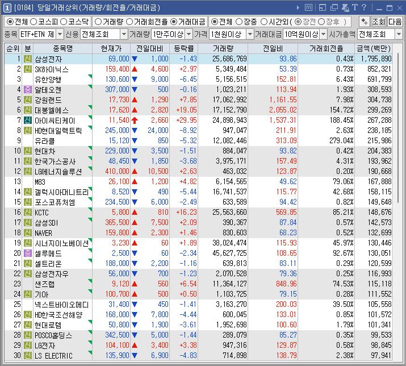The image size is (406, 366).
Task: Click the screen layout icon in title bar
Action: coord(323,8)
